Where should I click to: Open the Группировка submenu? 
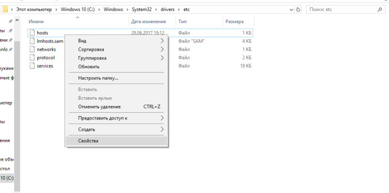tap(116, 58)
